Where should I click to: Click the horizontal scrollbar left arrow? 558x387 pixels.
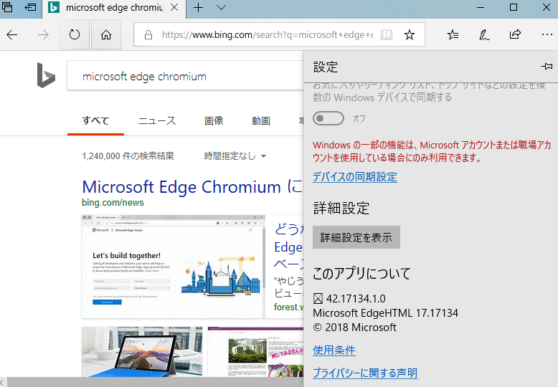tap(2, 383)
